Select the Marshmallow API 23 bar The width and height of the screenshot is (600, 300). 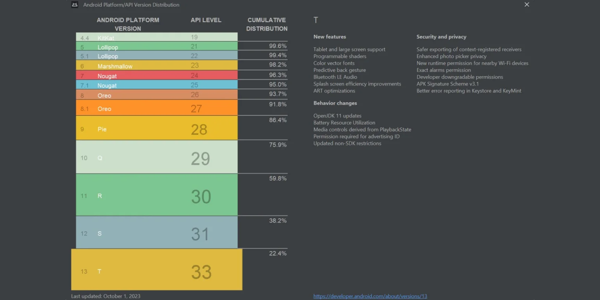point(157,65)
